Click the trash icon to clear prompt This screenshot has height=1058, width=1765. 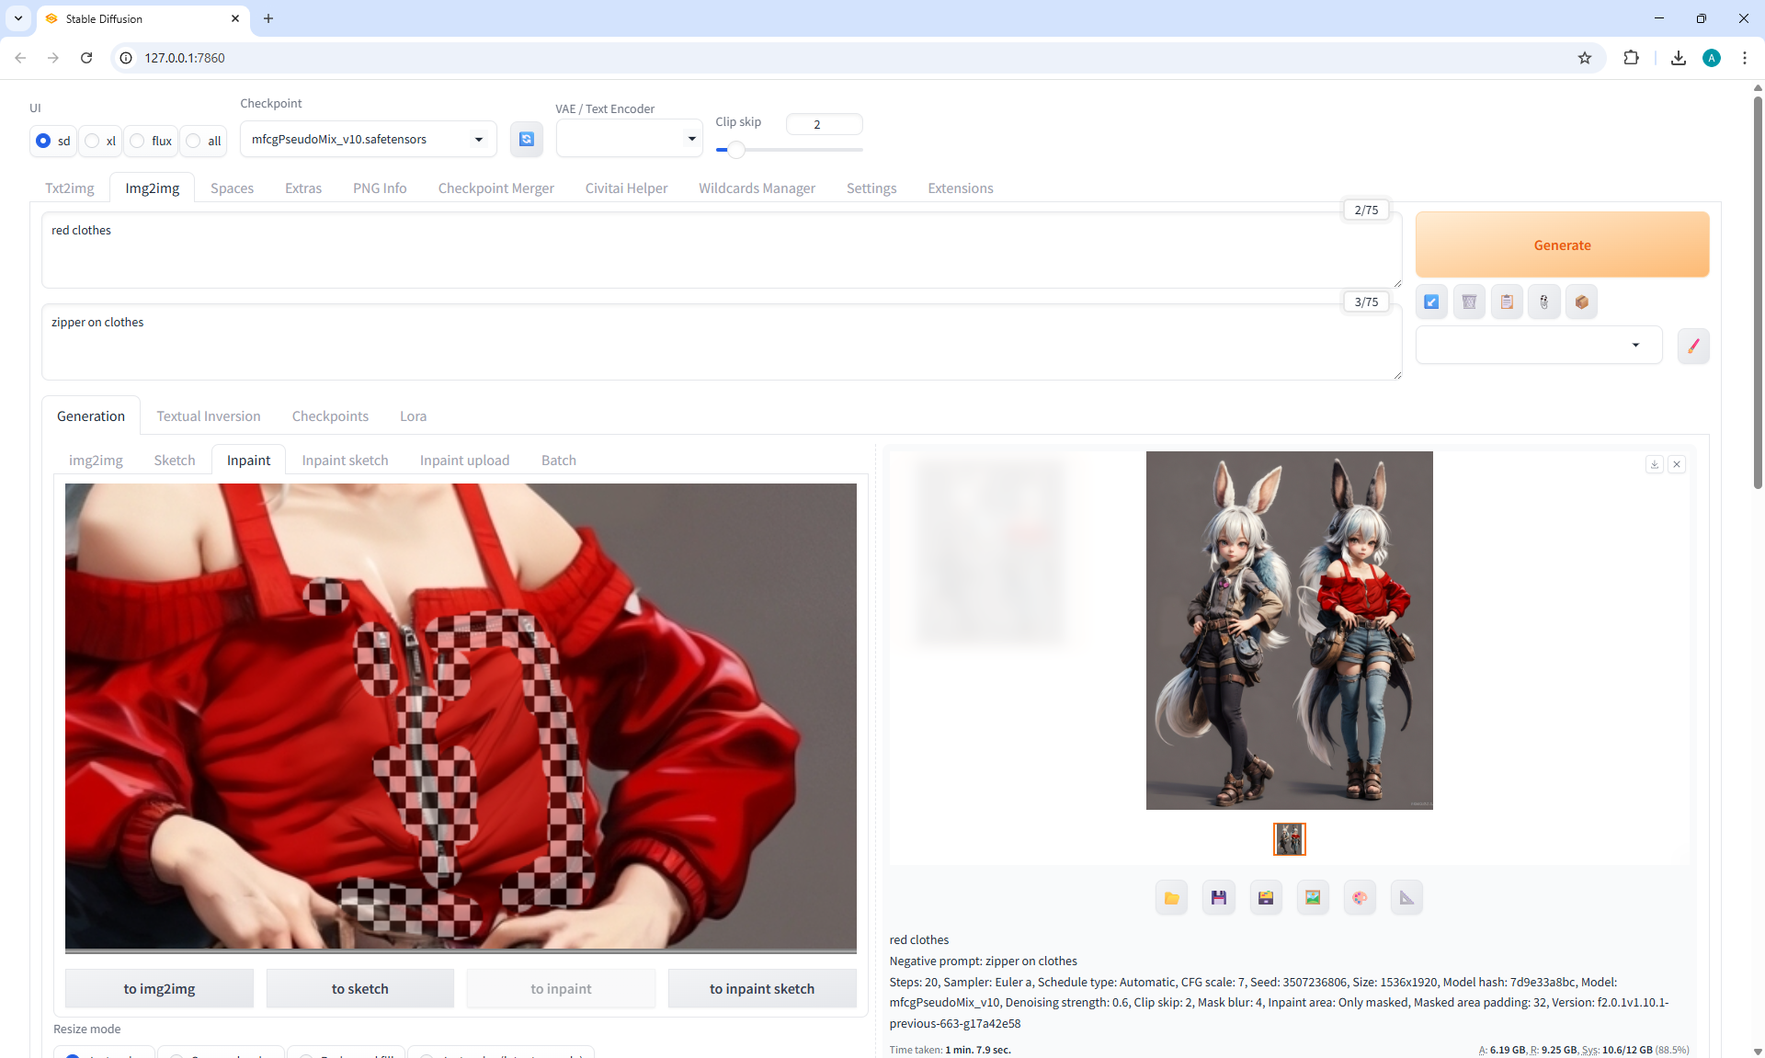(x=1469, y=301)
